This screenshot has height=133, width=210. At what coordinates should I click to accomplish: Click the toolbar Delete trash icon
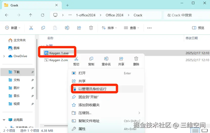(91, 28)
